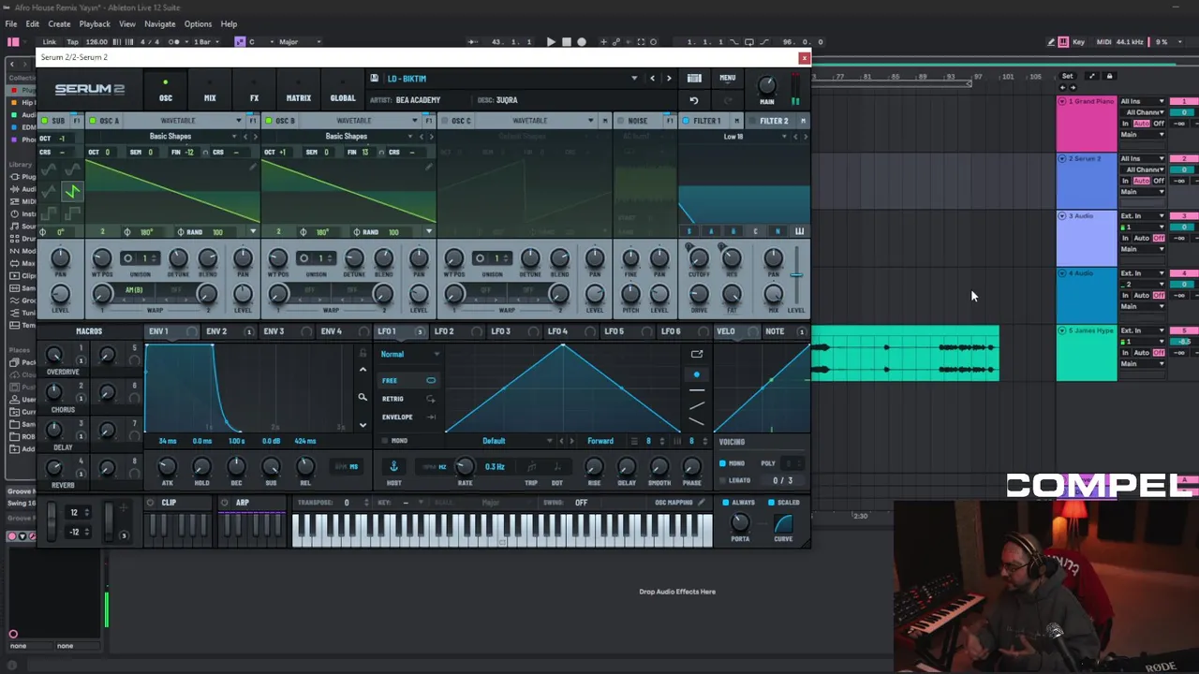Open the OSC B wavetable pencil editor
The image size is (1199, 674).
coord(429,167)
